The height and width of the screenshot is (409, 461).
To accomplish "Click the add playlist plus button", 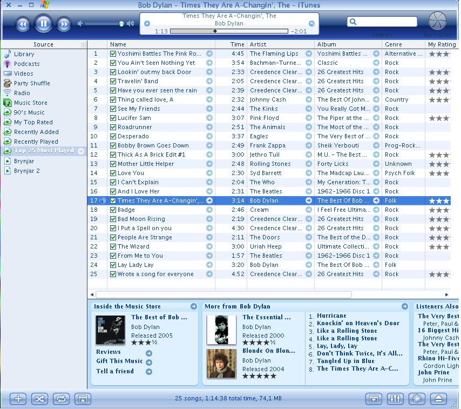I will click(x=18, y=399).
